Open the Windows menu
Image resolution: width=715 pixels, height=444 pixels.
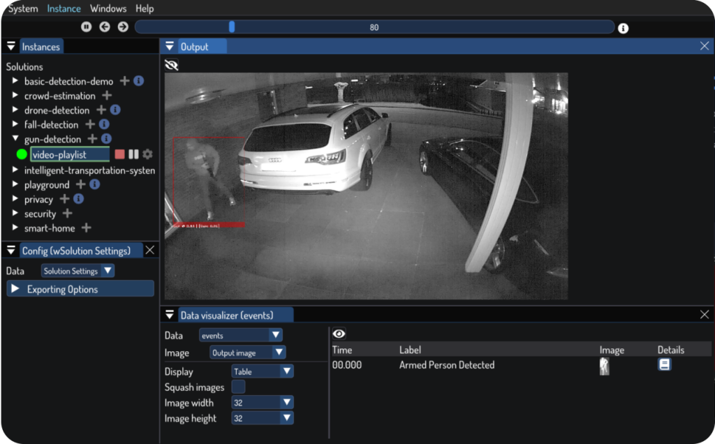pos(108,9)
